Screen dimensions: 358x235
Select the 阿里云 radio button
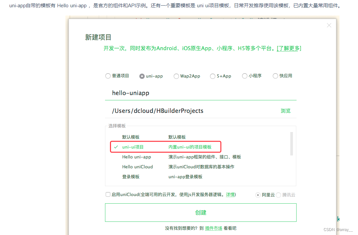[x=258, y=195]
